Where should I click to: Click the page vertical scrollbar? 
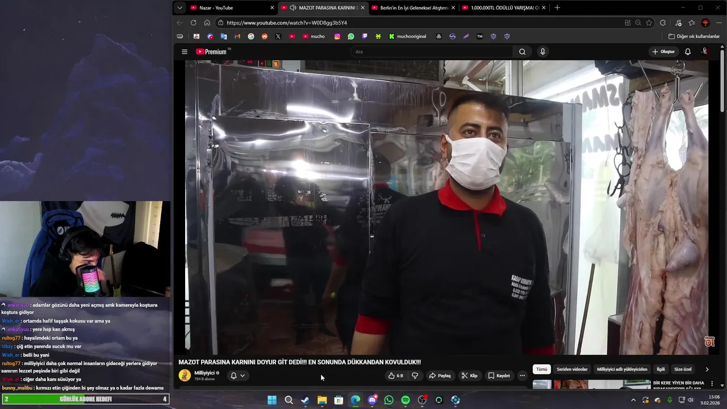click(722, 82)
